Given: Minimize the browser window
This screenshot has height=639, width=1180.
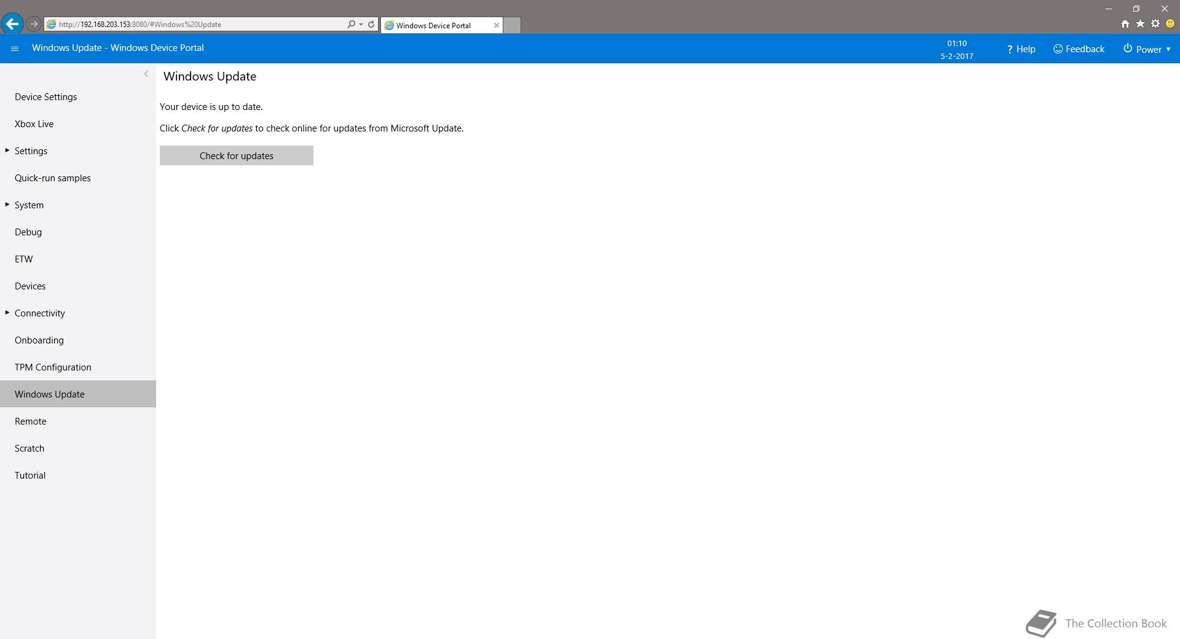Looking at the screenshot, I should 1109,9.
